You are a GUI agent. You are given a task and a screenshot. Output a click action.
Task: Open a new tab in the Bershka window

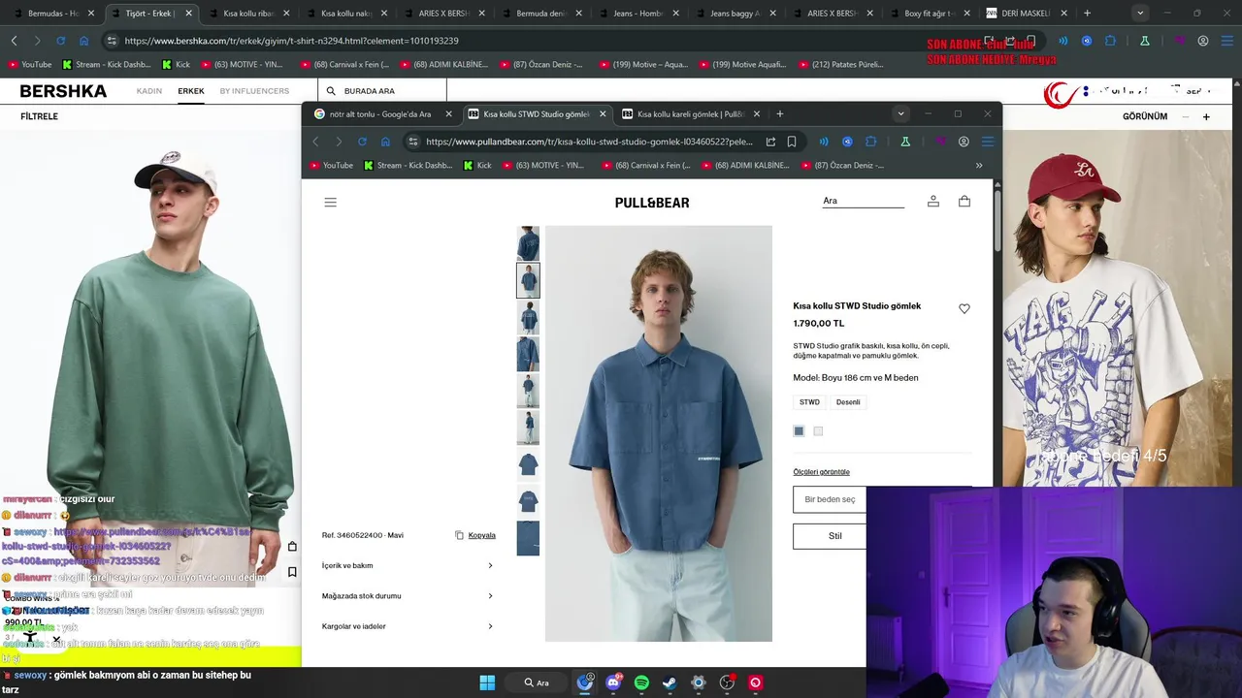[x=1087, y=14]
